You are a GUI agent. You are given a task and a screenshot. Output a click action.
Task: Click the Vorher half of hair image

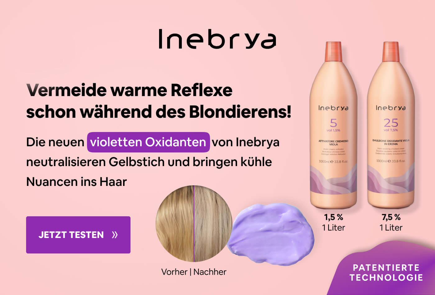[x=175, y=224]
